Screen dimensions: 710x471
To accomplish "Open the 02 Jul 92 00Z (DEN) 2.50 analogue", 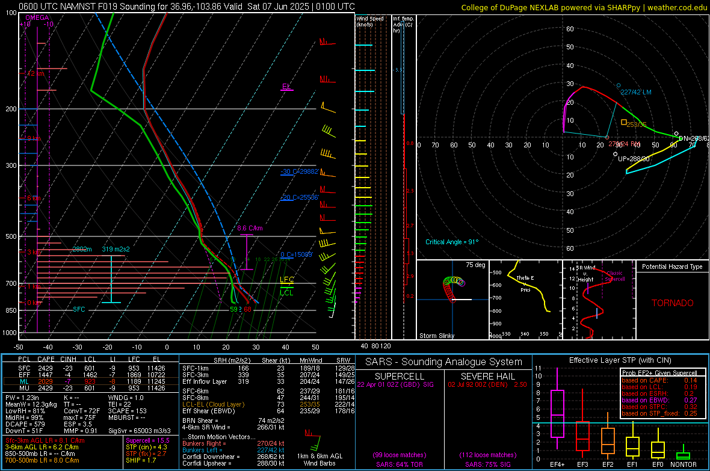I will 487,384.
